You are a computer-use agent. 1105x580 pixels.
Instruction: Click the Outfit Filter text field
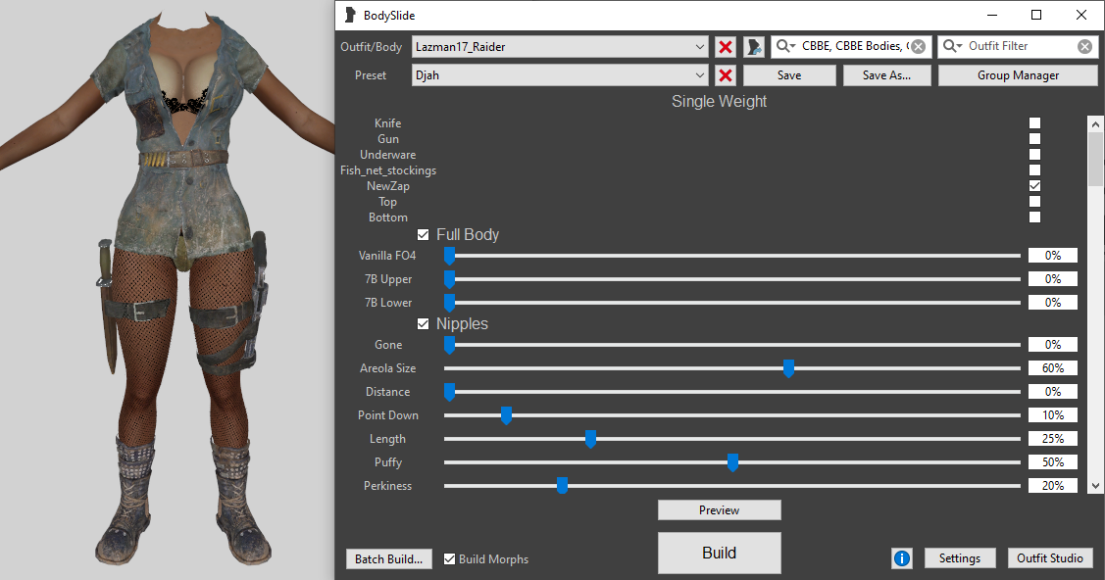(1021, 46)
